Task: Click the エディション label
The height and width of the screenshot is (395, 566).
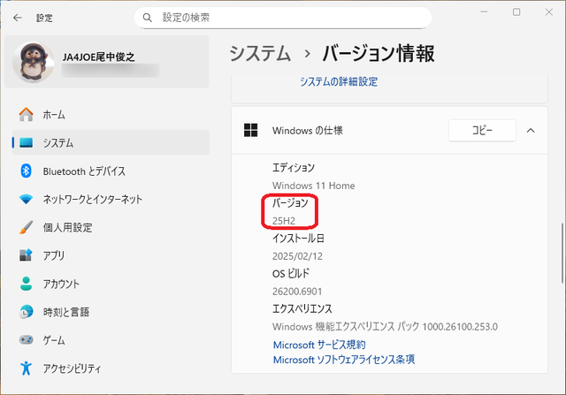Action: 294,168
